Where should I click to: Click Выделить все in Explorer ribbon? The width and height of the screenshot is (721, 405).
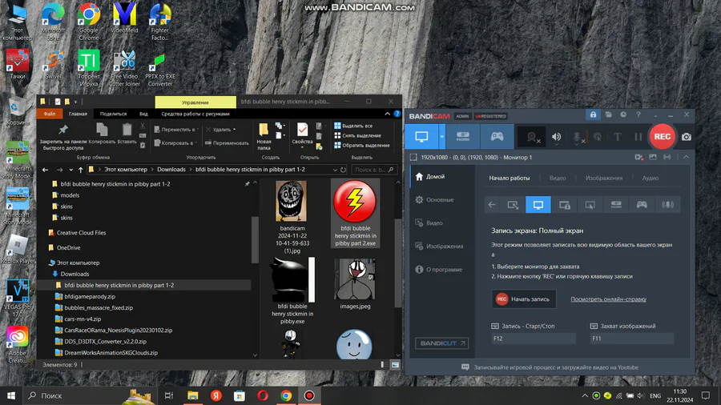(353, 126)
